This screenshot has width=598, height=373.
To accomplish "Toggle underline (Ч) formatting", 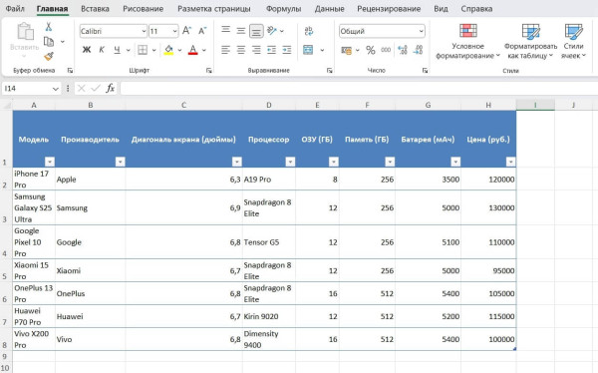I will point(117,50).
